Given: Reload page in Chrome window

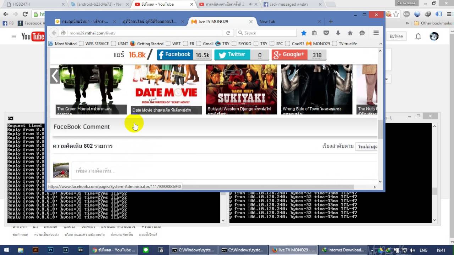Looking at the screenshot, I should coord(25,14).
